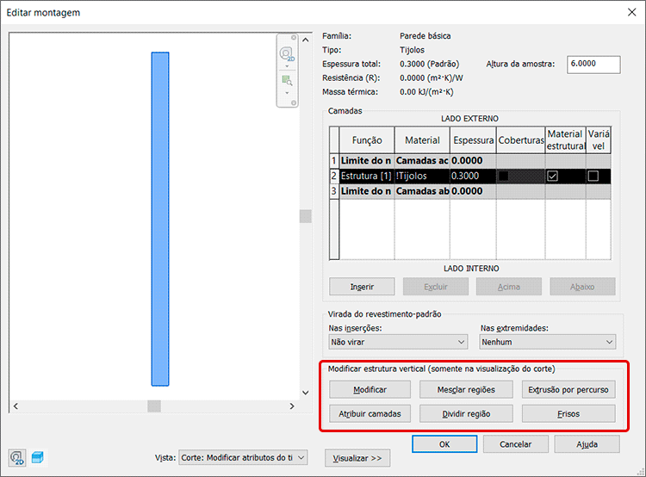Click the preview vertical scrollbar up arrow
Viewport: 646px width, 477px height.
(305, 40)
